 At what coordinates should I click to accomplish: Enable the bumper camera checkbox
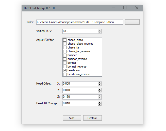pos(65,55)
